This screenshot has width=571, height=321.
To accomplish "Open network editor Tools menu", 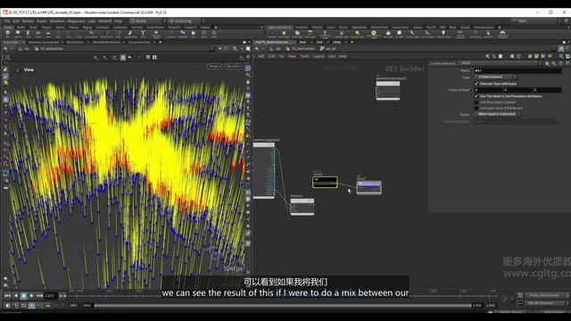I will coord(304,56).
